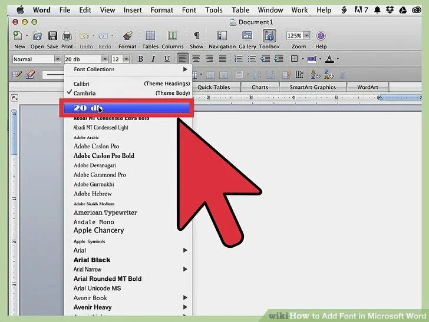Open the Table menu
Screen dimensions: 429x322
click(x=240, y=10)
